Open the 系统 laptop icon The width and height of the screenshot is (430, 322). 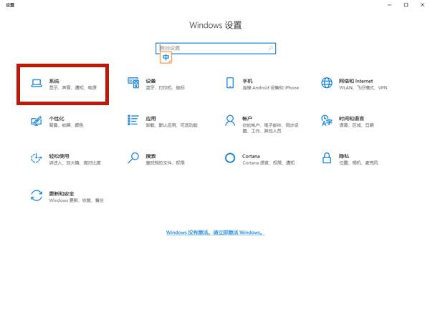(x=37, y=83)
